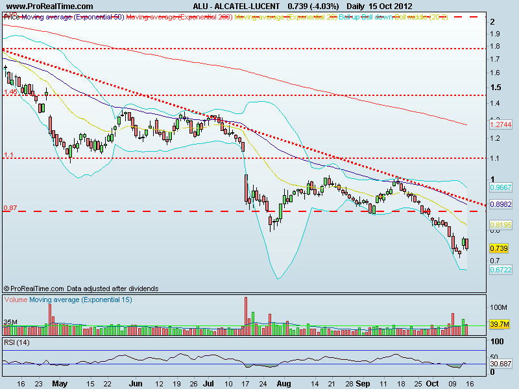This screenshot has height=389, width=519.
Task: Click the 0.8982 EMA 50 value label
Action: click(x=501, y=204)
